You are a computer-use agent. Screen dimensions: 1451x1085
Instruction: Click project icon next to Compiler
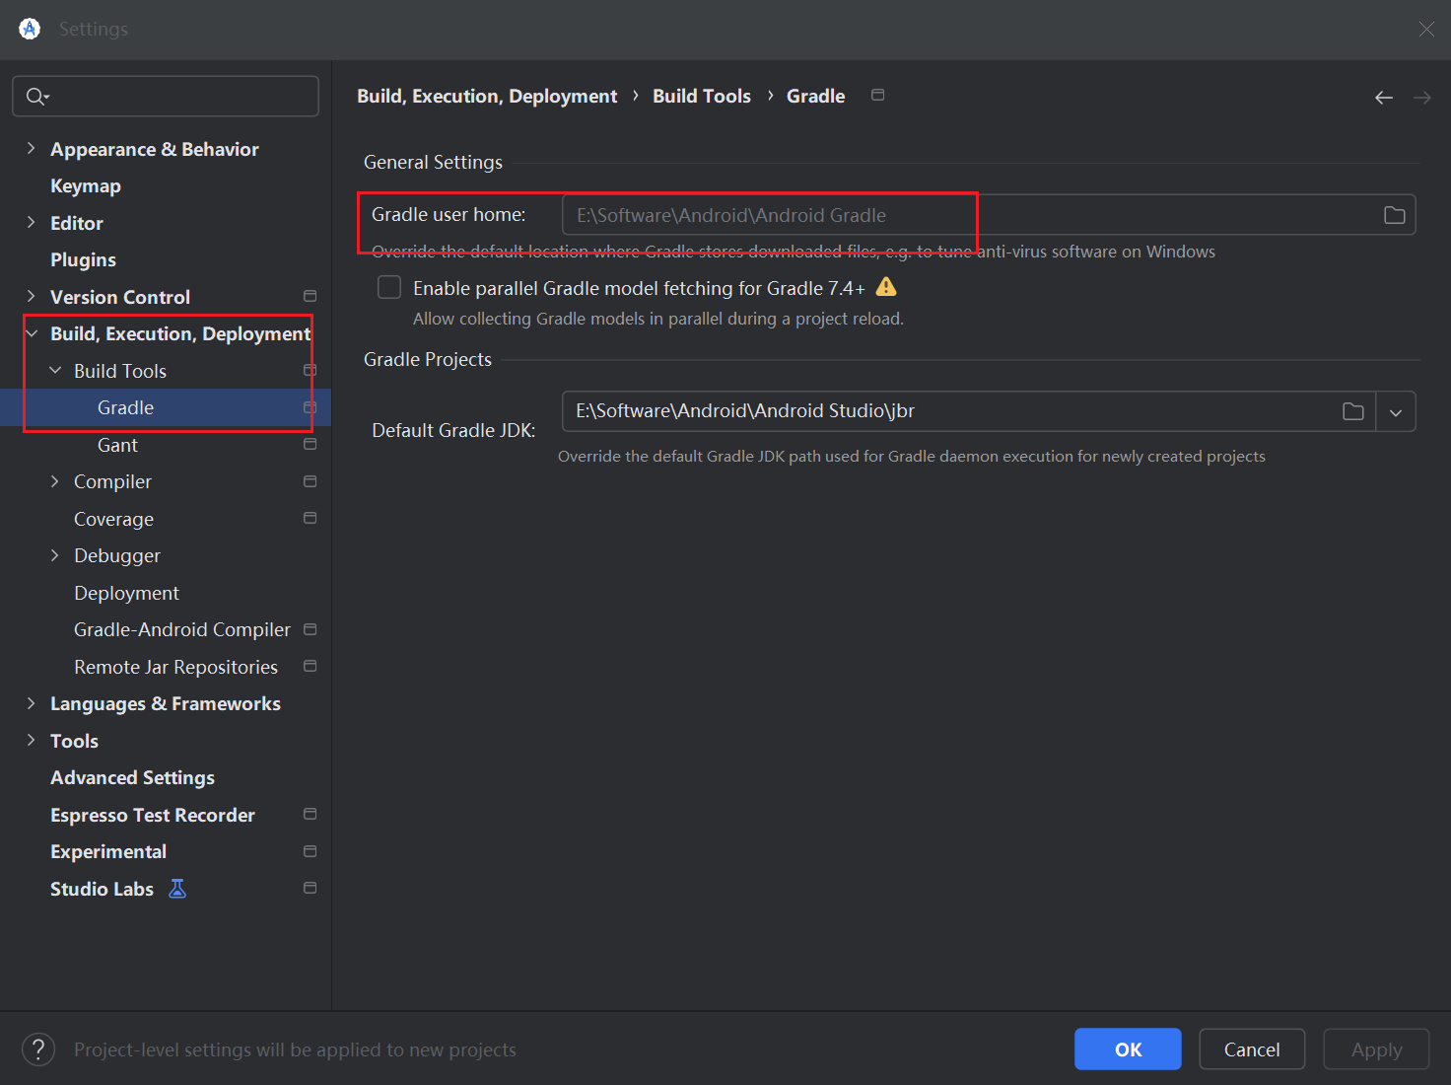click(310, 481)
